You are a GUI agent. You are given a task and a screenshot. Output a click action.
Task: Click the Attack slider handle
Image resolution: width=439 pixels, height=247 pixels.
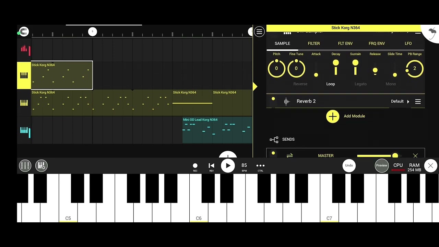[316, 75]
